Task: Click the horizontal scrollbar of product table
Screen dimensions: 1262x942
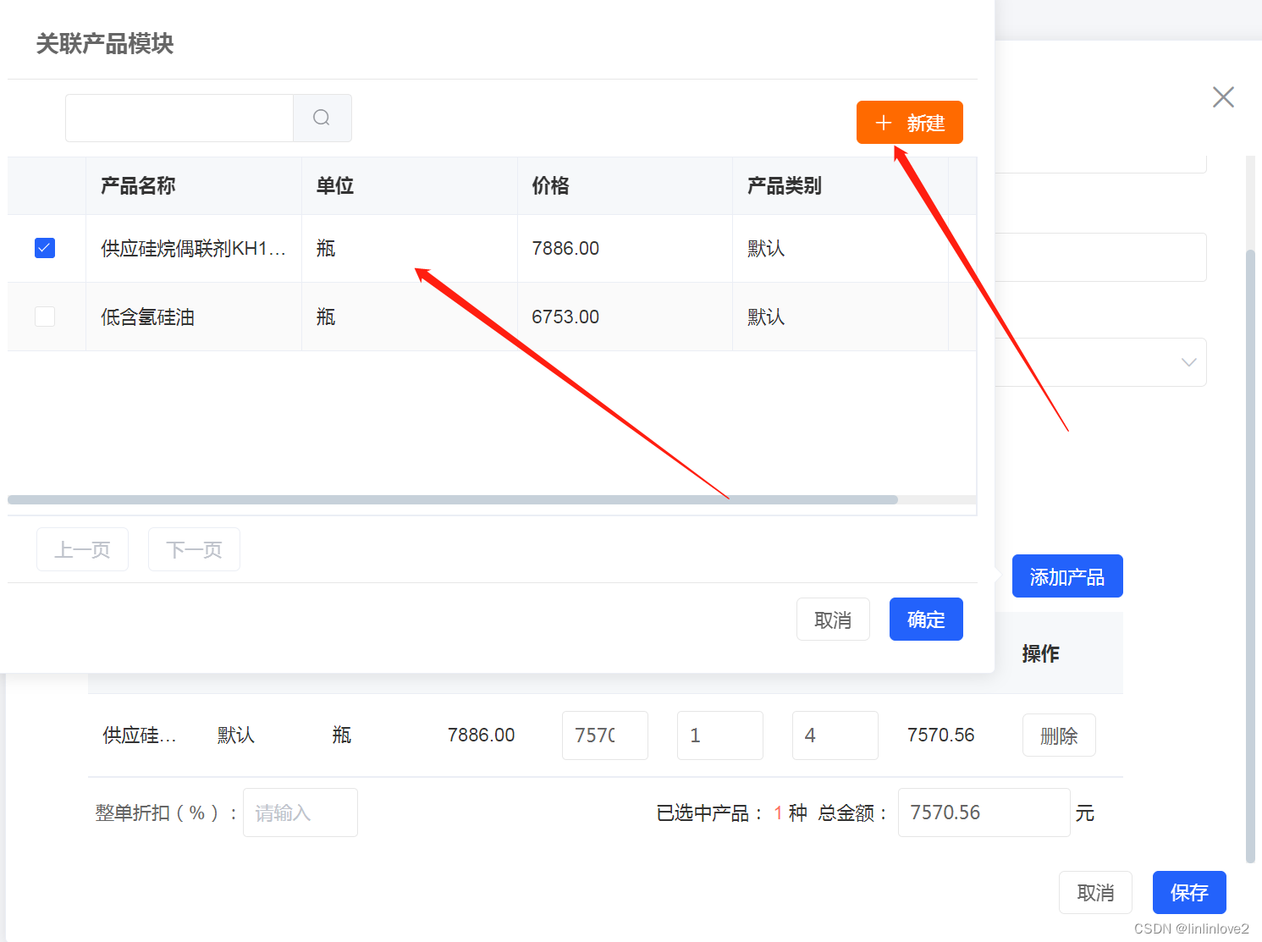Action: tap(453, 499)
